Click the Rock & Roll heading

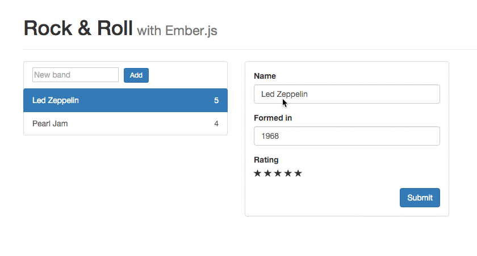click(78, 28)
